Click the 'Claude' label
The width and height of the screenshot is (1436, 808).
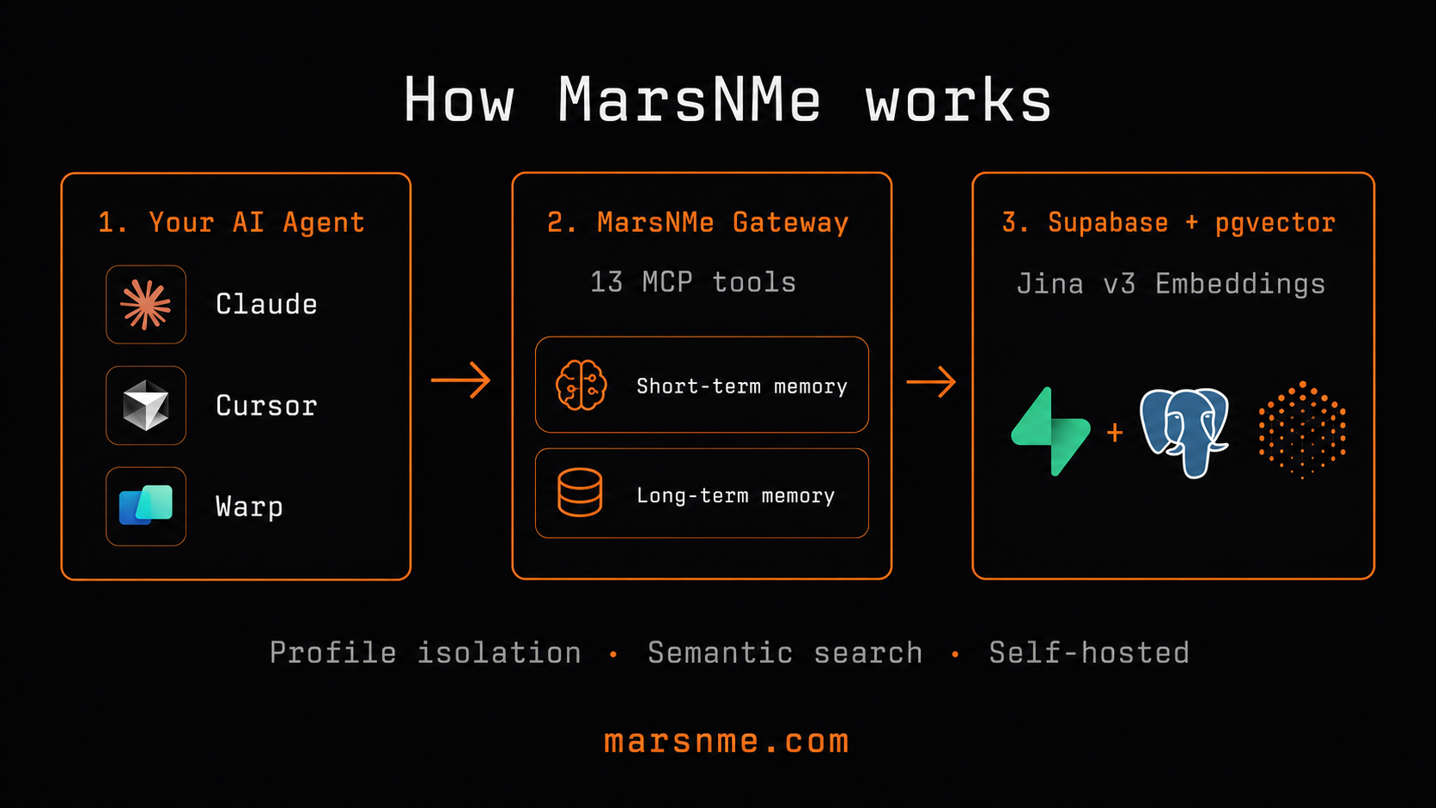(266, 304)
